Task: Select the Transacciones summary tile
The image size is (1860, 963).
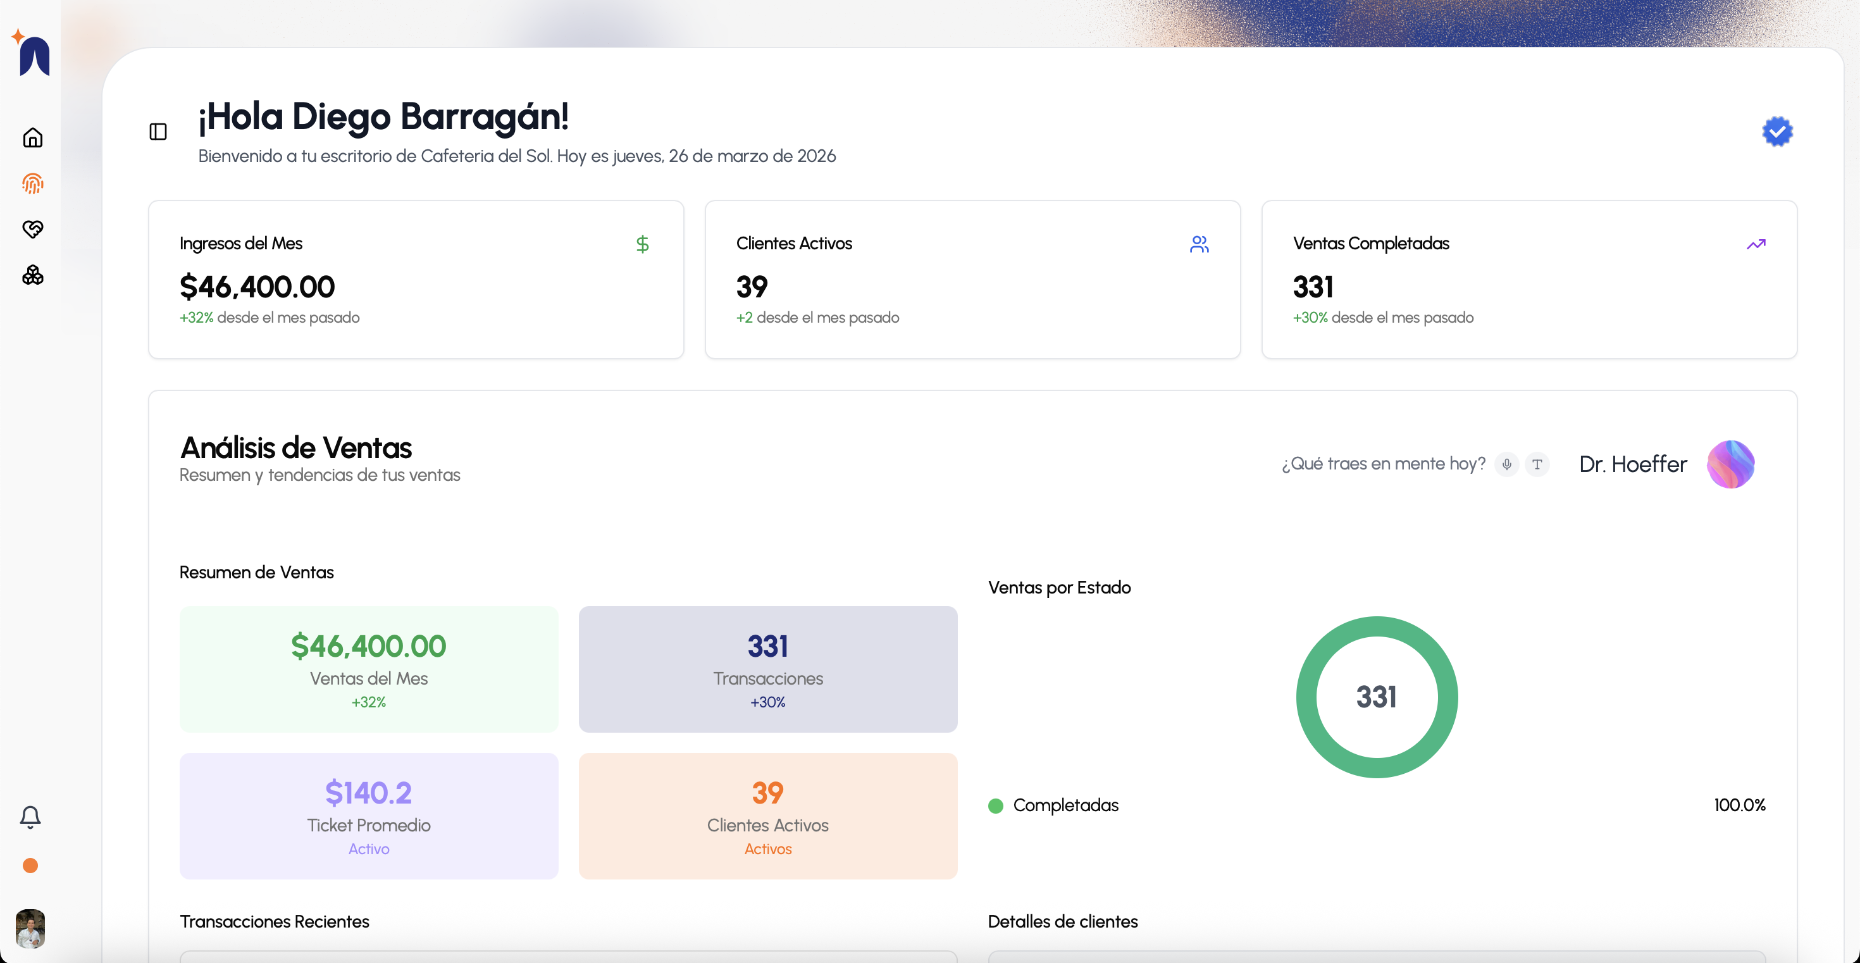Action: pyautogui.click(x=767, y=669)
